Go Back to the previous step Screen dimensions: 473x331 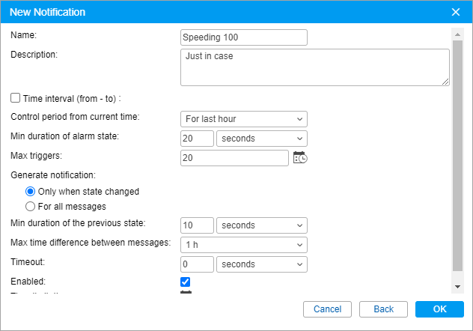point(383,309)
